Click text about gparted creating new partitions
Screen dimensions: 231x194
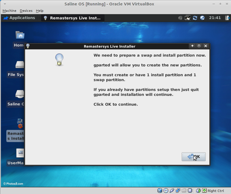[x=148, y=65]
